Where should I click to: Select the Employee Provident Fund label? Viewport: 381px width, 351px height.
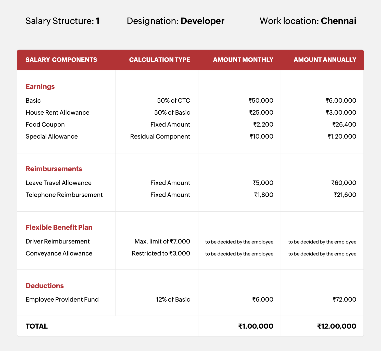coord(62,300)
